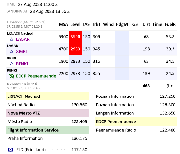Image resolution: width=180 pixels, height=154 pixels.
Task: Select the EDCP Peenemuende frequency header
Action: (136, 122)
